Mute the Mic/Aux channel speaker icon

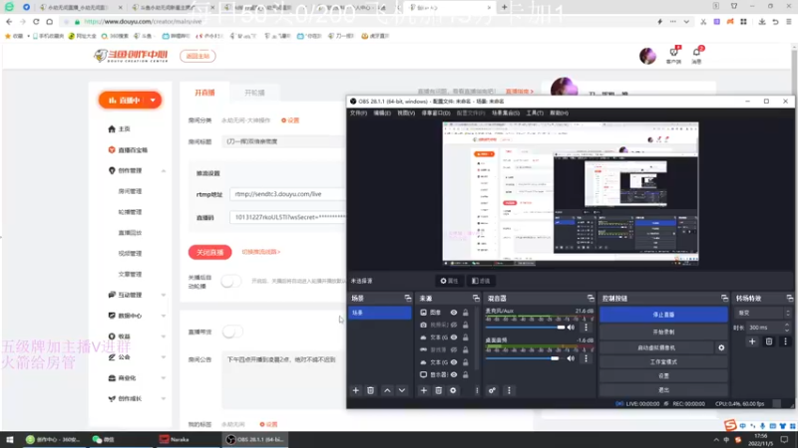point(571,328)
